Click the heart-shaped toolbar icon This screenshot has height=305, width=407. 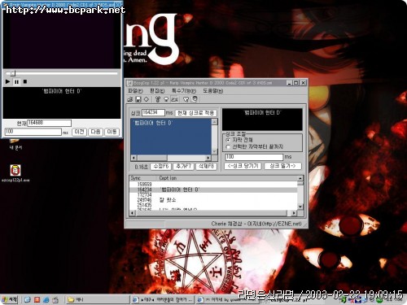(x=186, y=99)
